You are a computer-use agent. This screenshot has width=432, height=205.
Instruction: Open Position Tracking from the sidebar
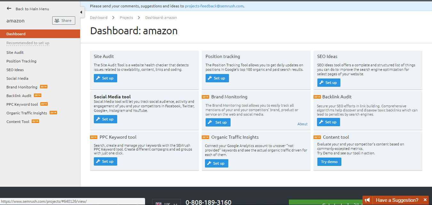(21, 61)
